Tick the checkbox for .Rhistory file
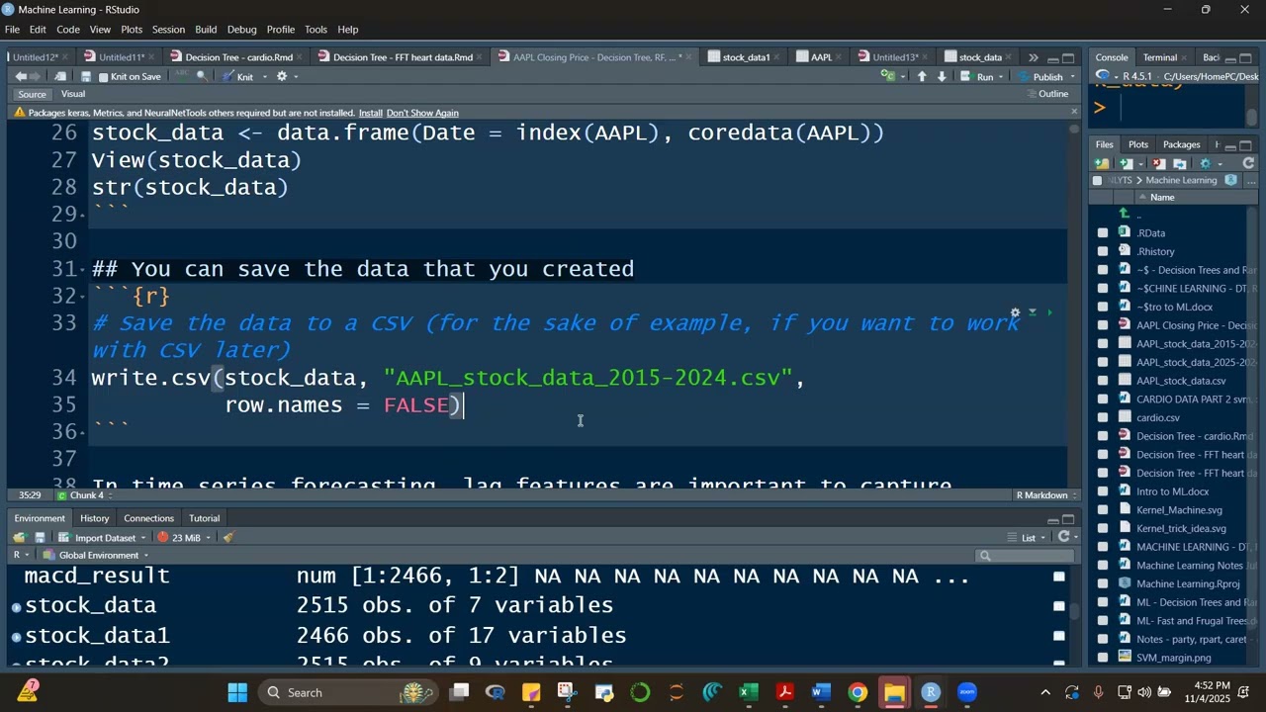1266x712 pixels. [x=1103, y=251]
